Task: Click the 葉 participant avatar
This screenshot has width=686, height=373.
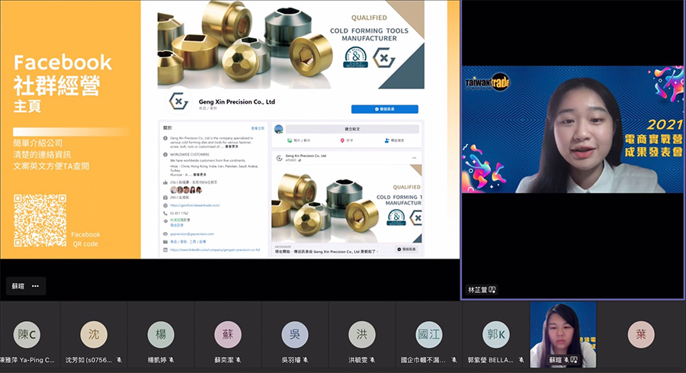Action: [641, 335]
